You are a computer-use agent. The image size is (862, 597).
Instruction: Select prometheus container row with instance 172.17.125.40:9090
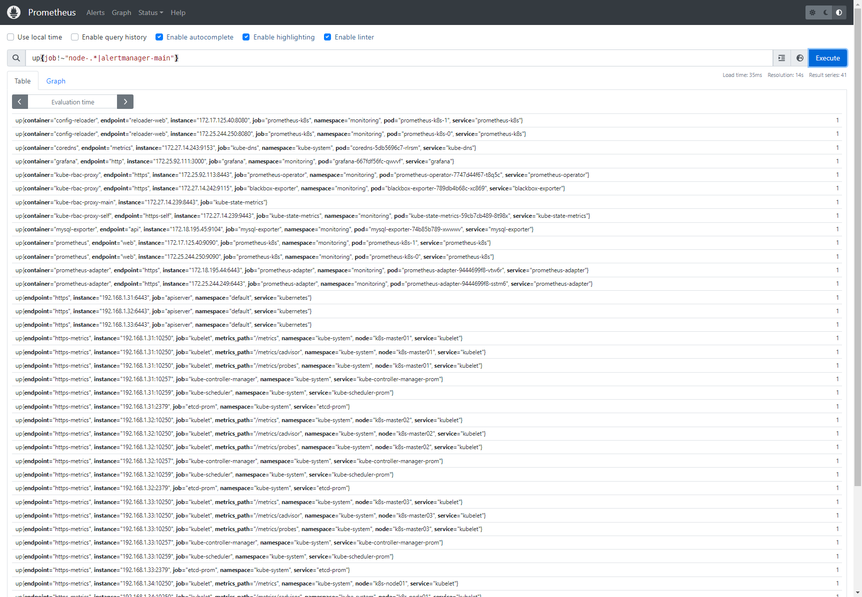click(x=427, y=243)
